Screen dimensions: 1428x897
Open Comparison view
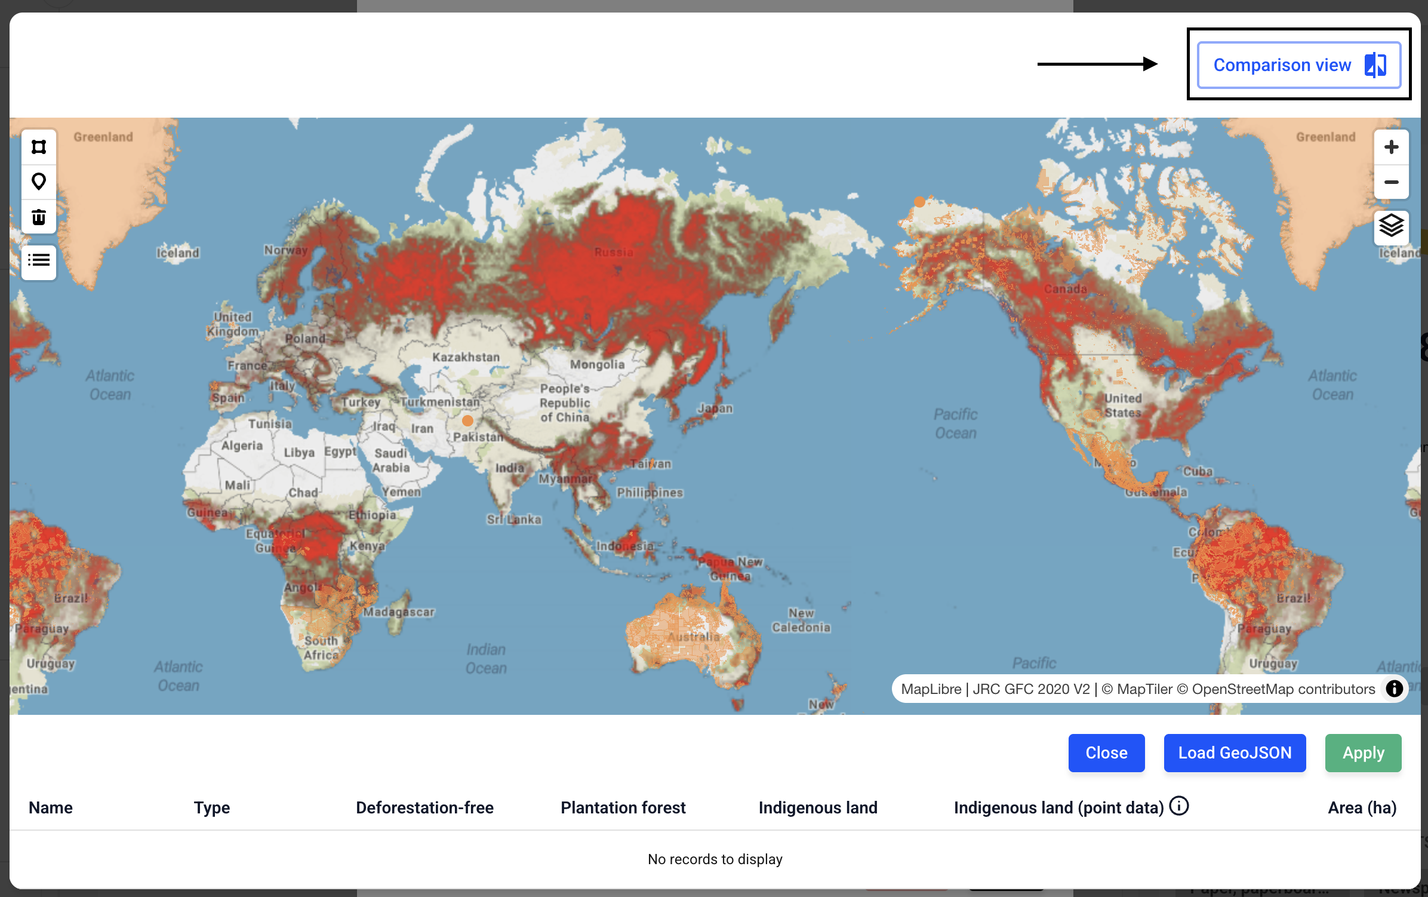pos(1298,64)
